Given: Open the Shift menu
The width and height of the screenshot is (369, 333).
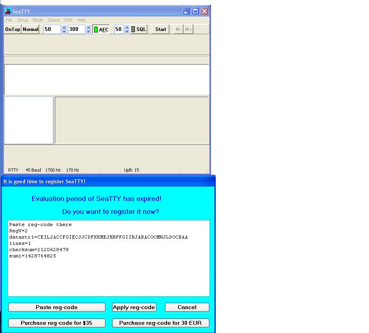Looking at the screenshot, I should 68,20.
